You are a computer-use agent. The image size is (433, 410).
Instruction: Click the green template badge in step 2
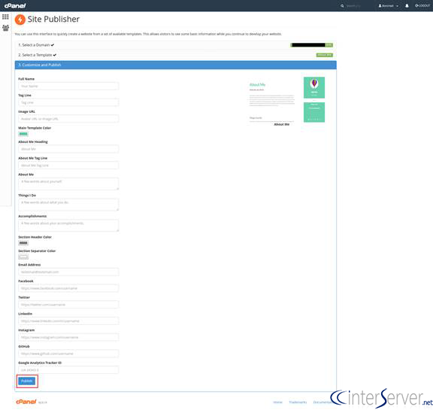[325, 55]
